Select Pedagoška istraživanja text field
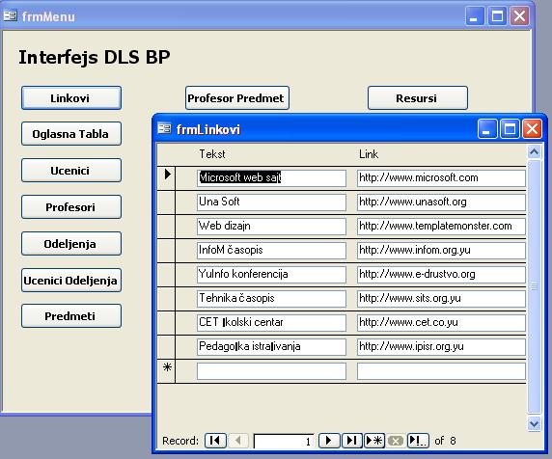The width and height of the screenshot is (552, 459). pos(271,347)
